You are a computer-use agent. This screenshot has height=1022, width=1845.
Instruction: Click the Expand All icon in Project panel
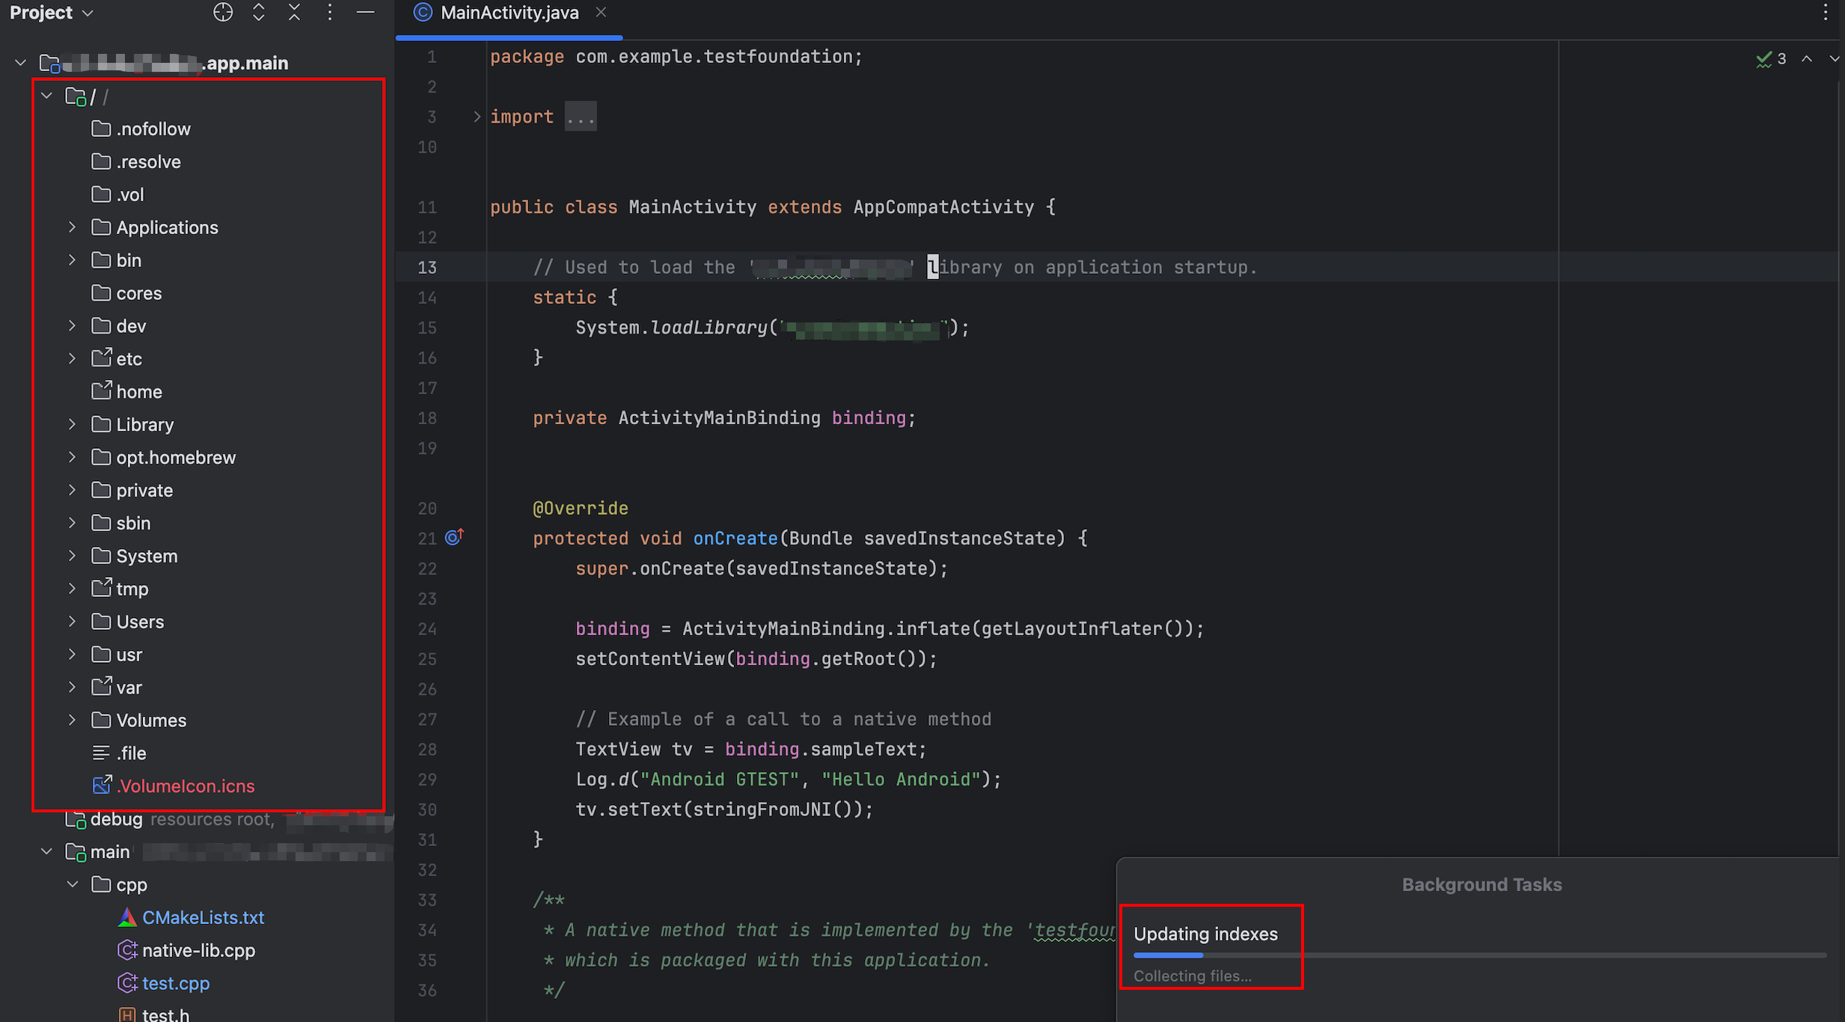[x=259, y=13]
